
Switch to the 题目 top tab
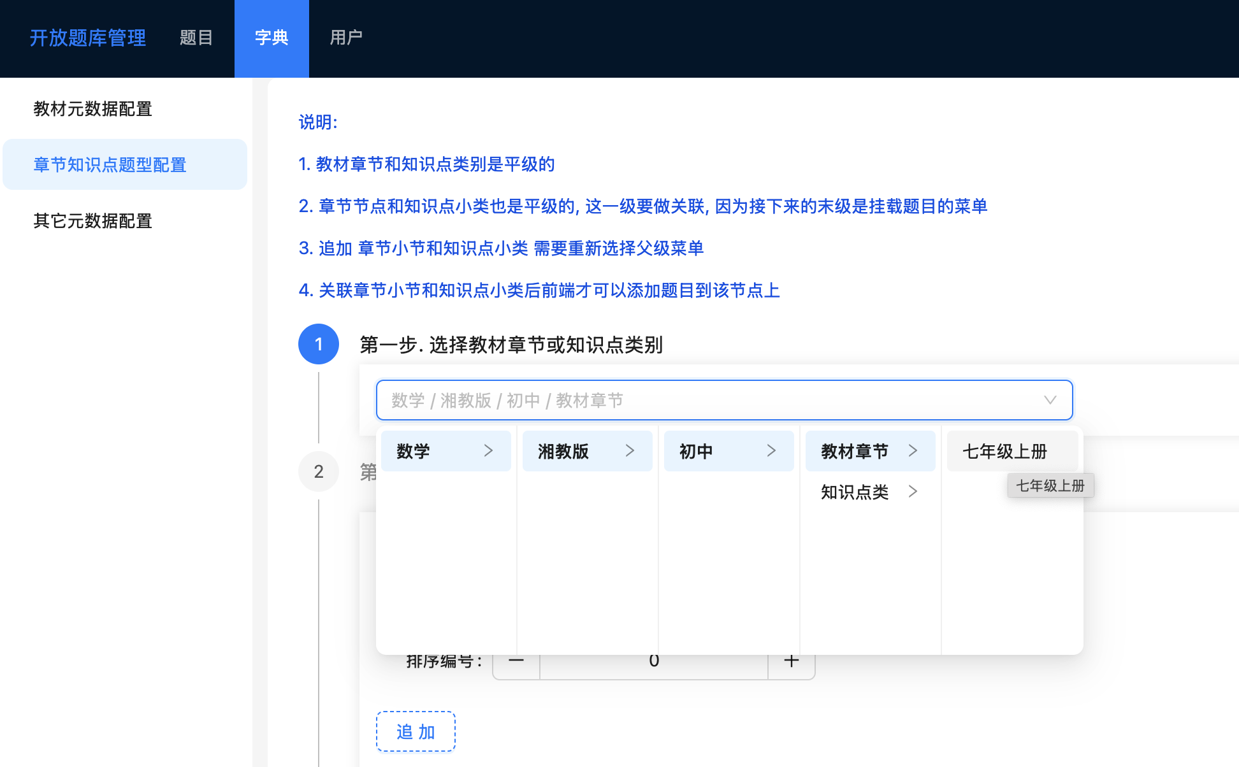[x=196, y=38]
